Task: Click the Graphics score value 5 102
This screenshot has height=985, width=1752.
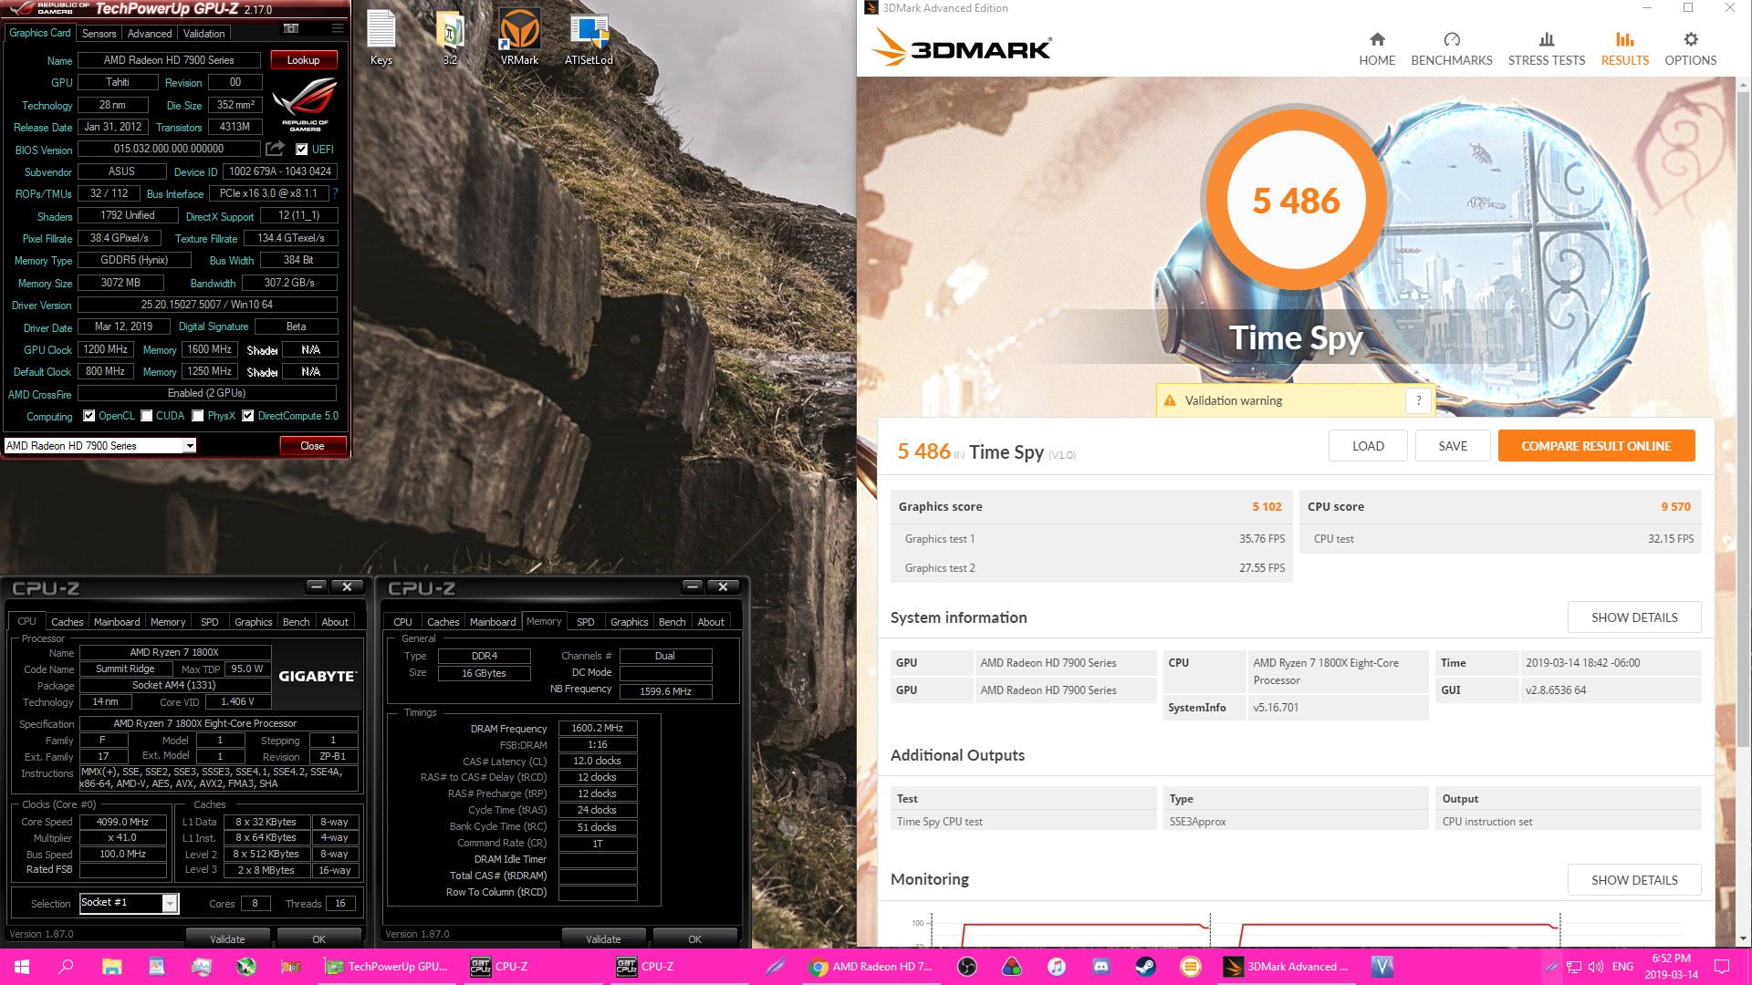Action: 1267,507
